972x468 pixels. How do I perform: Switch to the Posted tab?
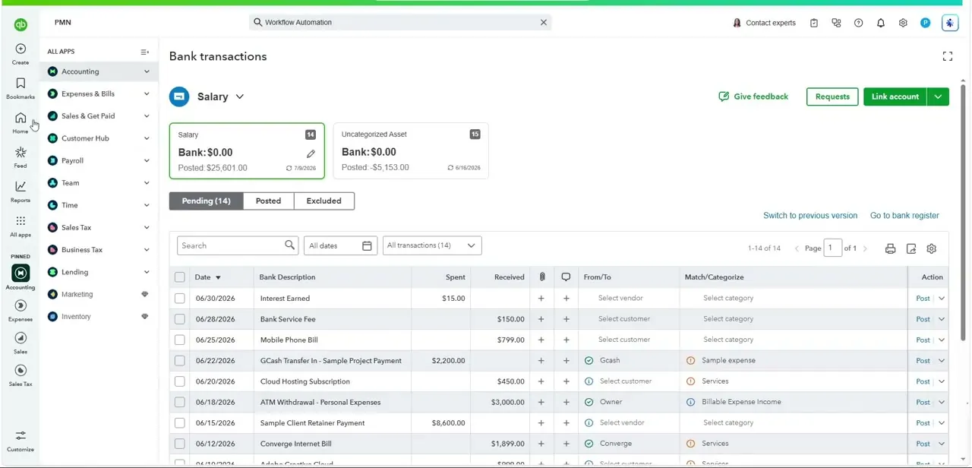[x=268, y=201]
